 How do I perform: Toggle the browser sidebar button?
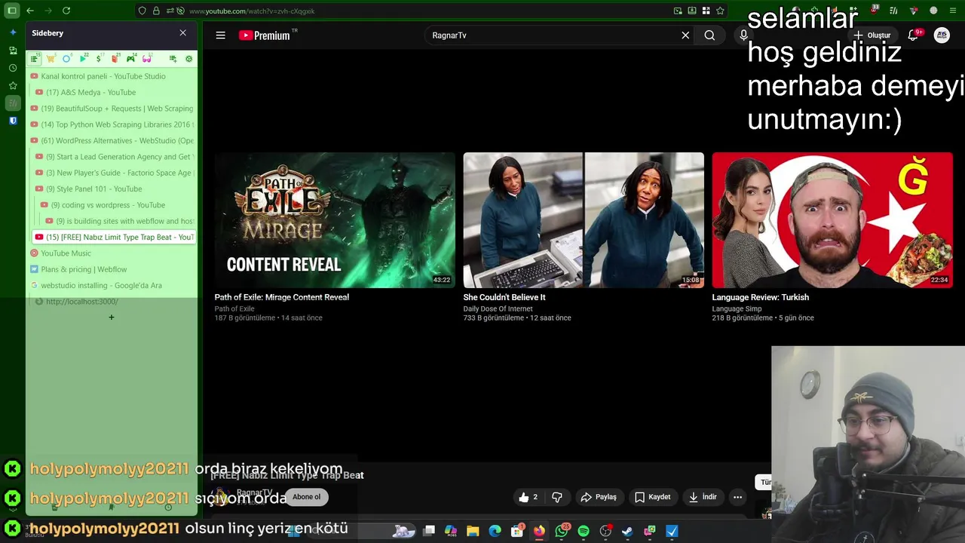(x=12, y=11)
